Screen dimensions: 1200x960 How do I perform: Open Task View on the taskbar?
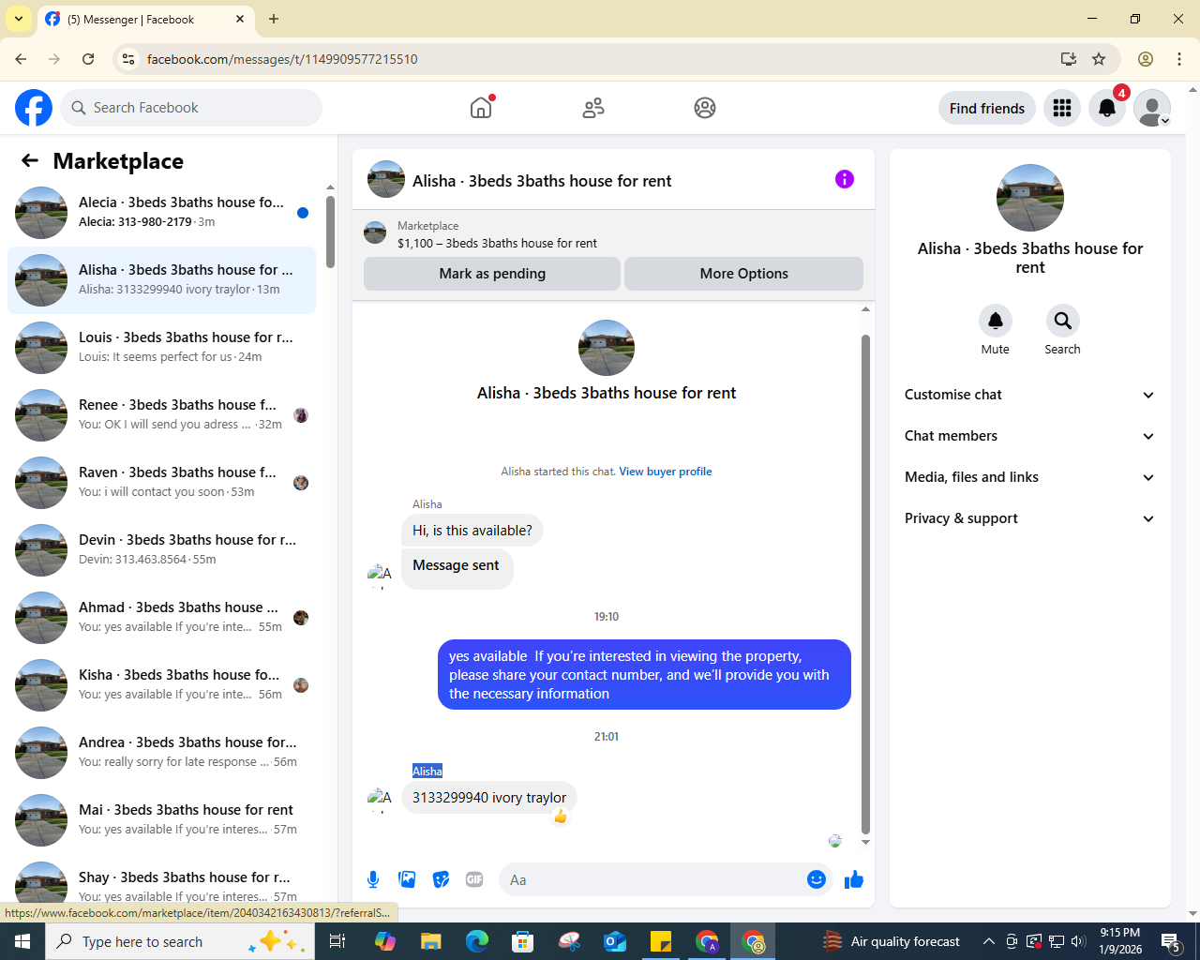pyautogui.click(x=337, y=941)
